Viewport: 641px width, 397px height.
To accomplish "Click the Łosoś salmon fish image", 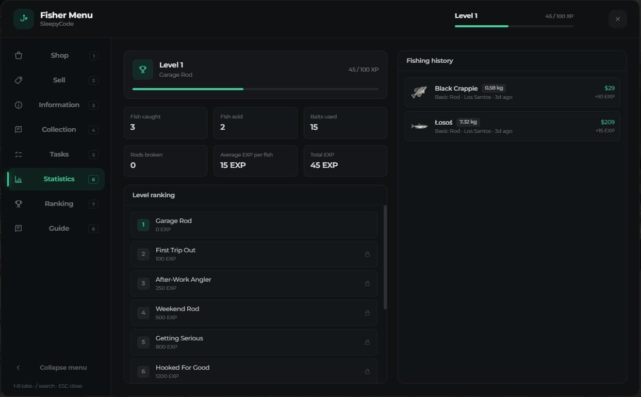I will [x=419, y=126].
